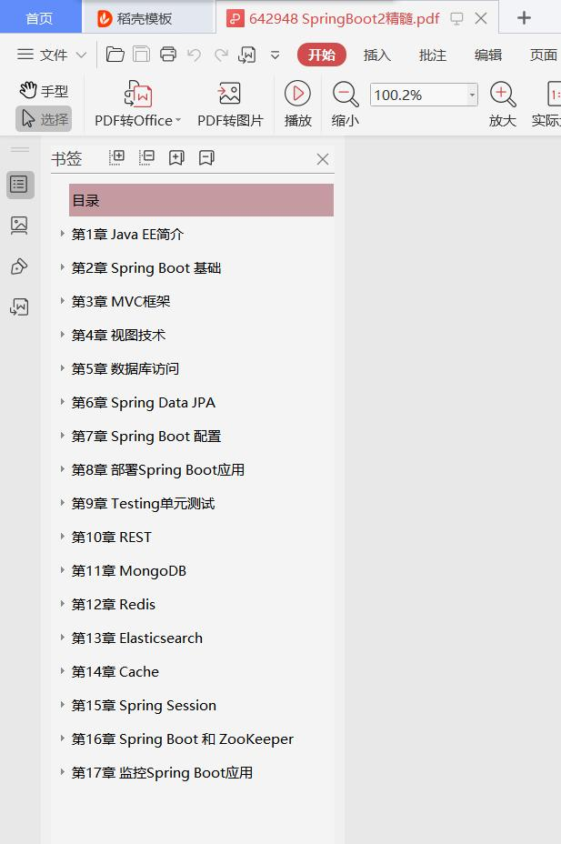Open bookmark 第10章 REST
The width and height of the screenshot is (561, 844).
click(x=111, y=538)
